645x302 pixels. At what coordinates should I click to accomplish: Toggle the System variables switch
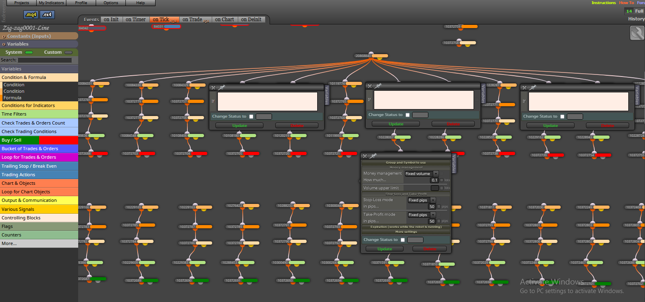click(29, 52)
